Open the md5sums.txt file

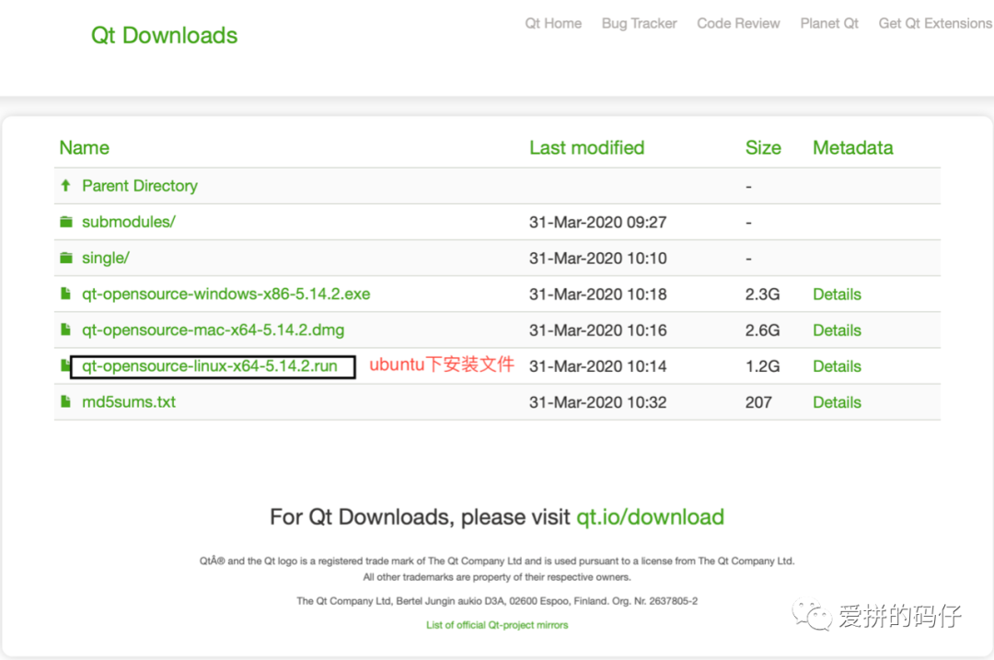pos(129,402)
